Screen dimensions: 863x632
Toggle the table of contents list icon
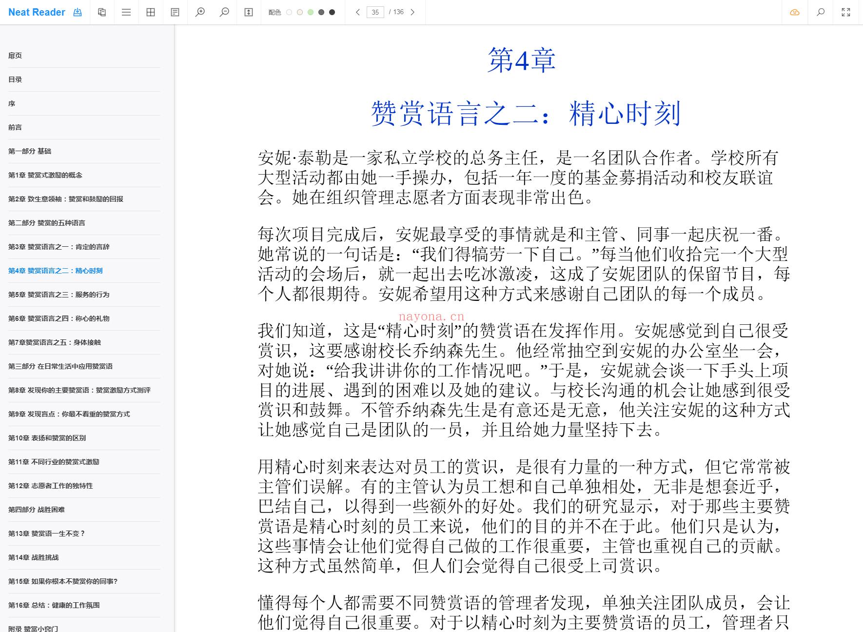126,12
